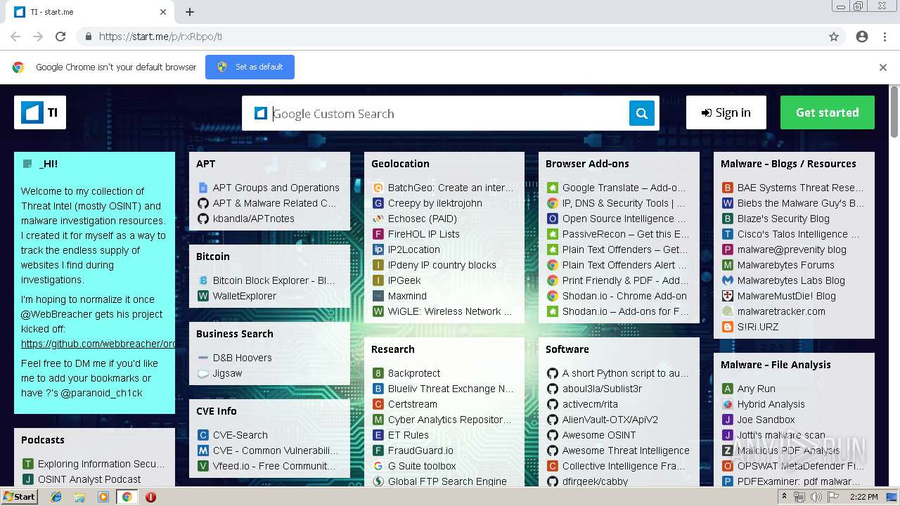Click the document icon for APT Groups and Operations

[202, 188]
